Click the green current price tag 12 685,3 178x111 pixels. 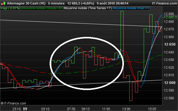170,17
